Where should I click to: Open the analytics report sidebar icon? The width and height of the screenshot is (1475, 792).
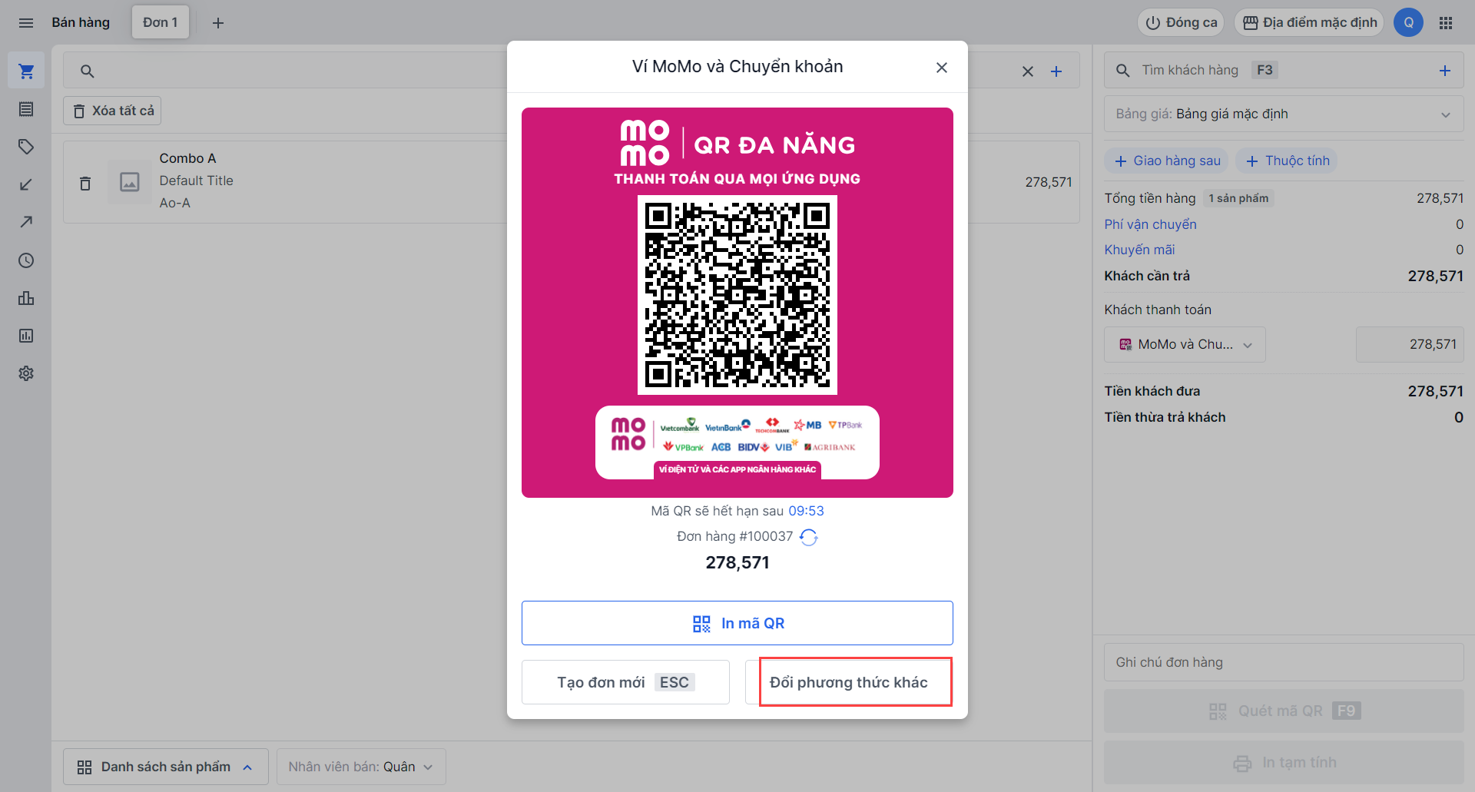(26, 336)
